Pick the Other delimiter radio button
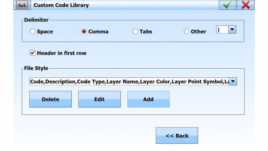 tap(186, 32)
